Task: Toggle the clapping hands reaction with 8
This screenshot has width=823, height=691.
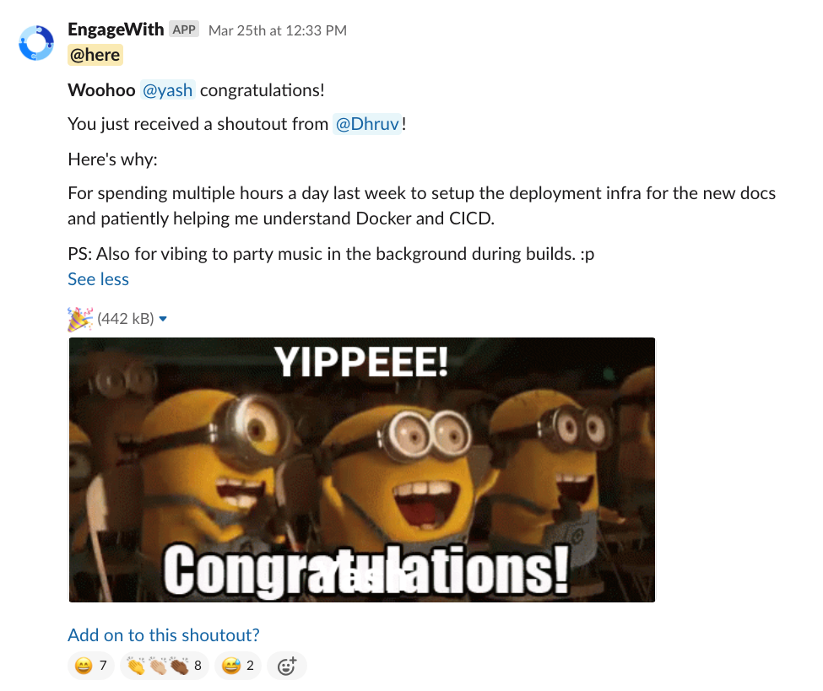Action: [x=164, y=666]
